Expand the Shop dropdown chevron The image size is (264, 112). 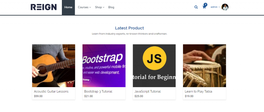pos(104,7)
